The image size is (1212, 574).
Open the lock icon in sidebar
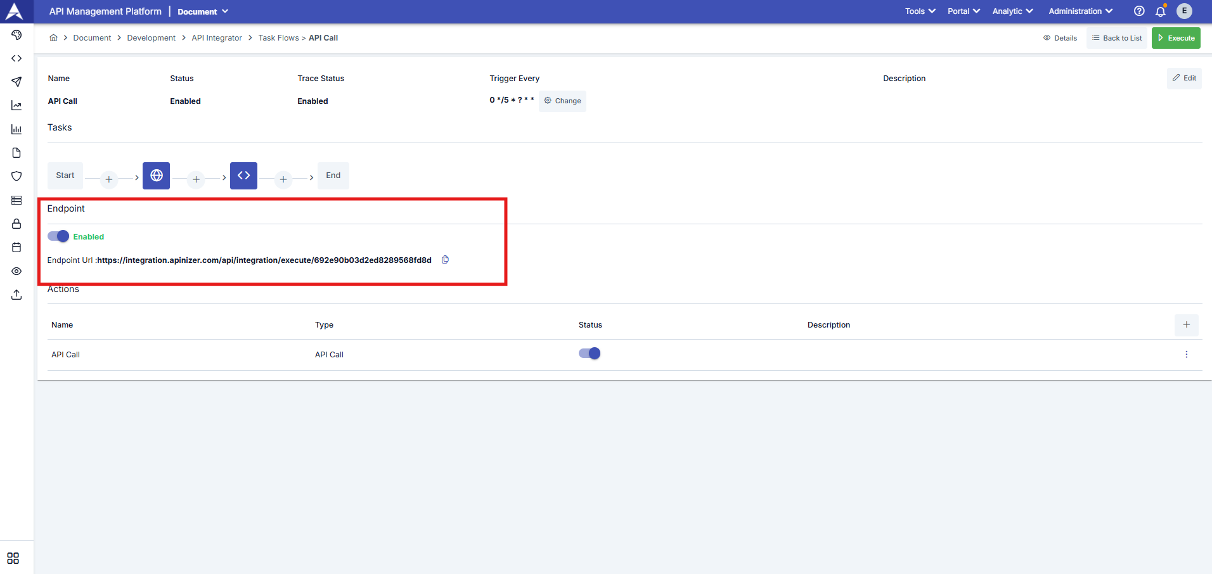point(16,224)
